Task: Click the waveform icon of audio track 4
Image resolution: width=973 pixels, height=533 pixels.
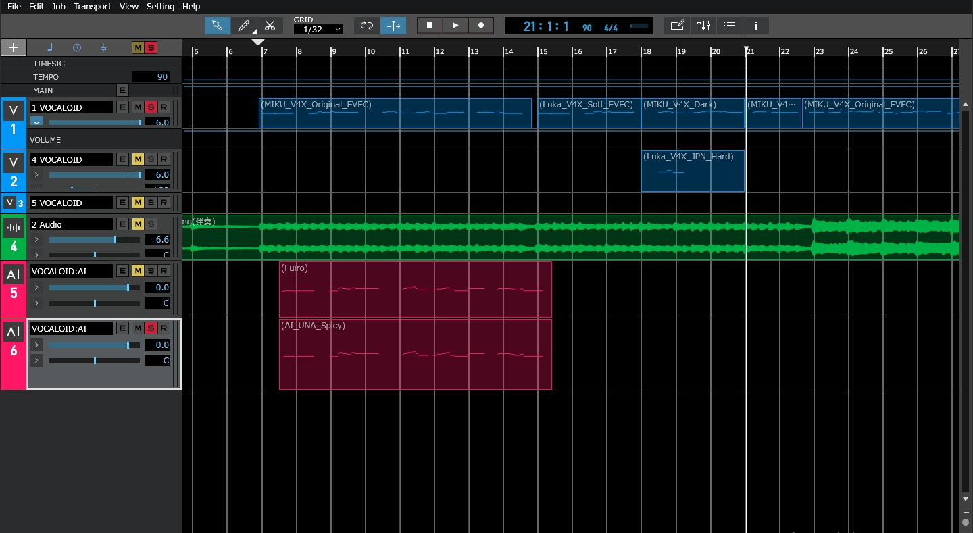Action: pyautogui.click(x=13, y=228)
